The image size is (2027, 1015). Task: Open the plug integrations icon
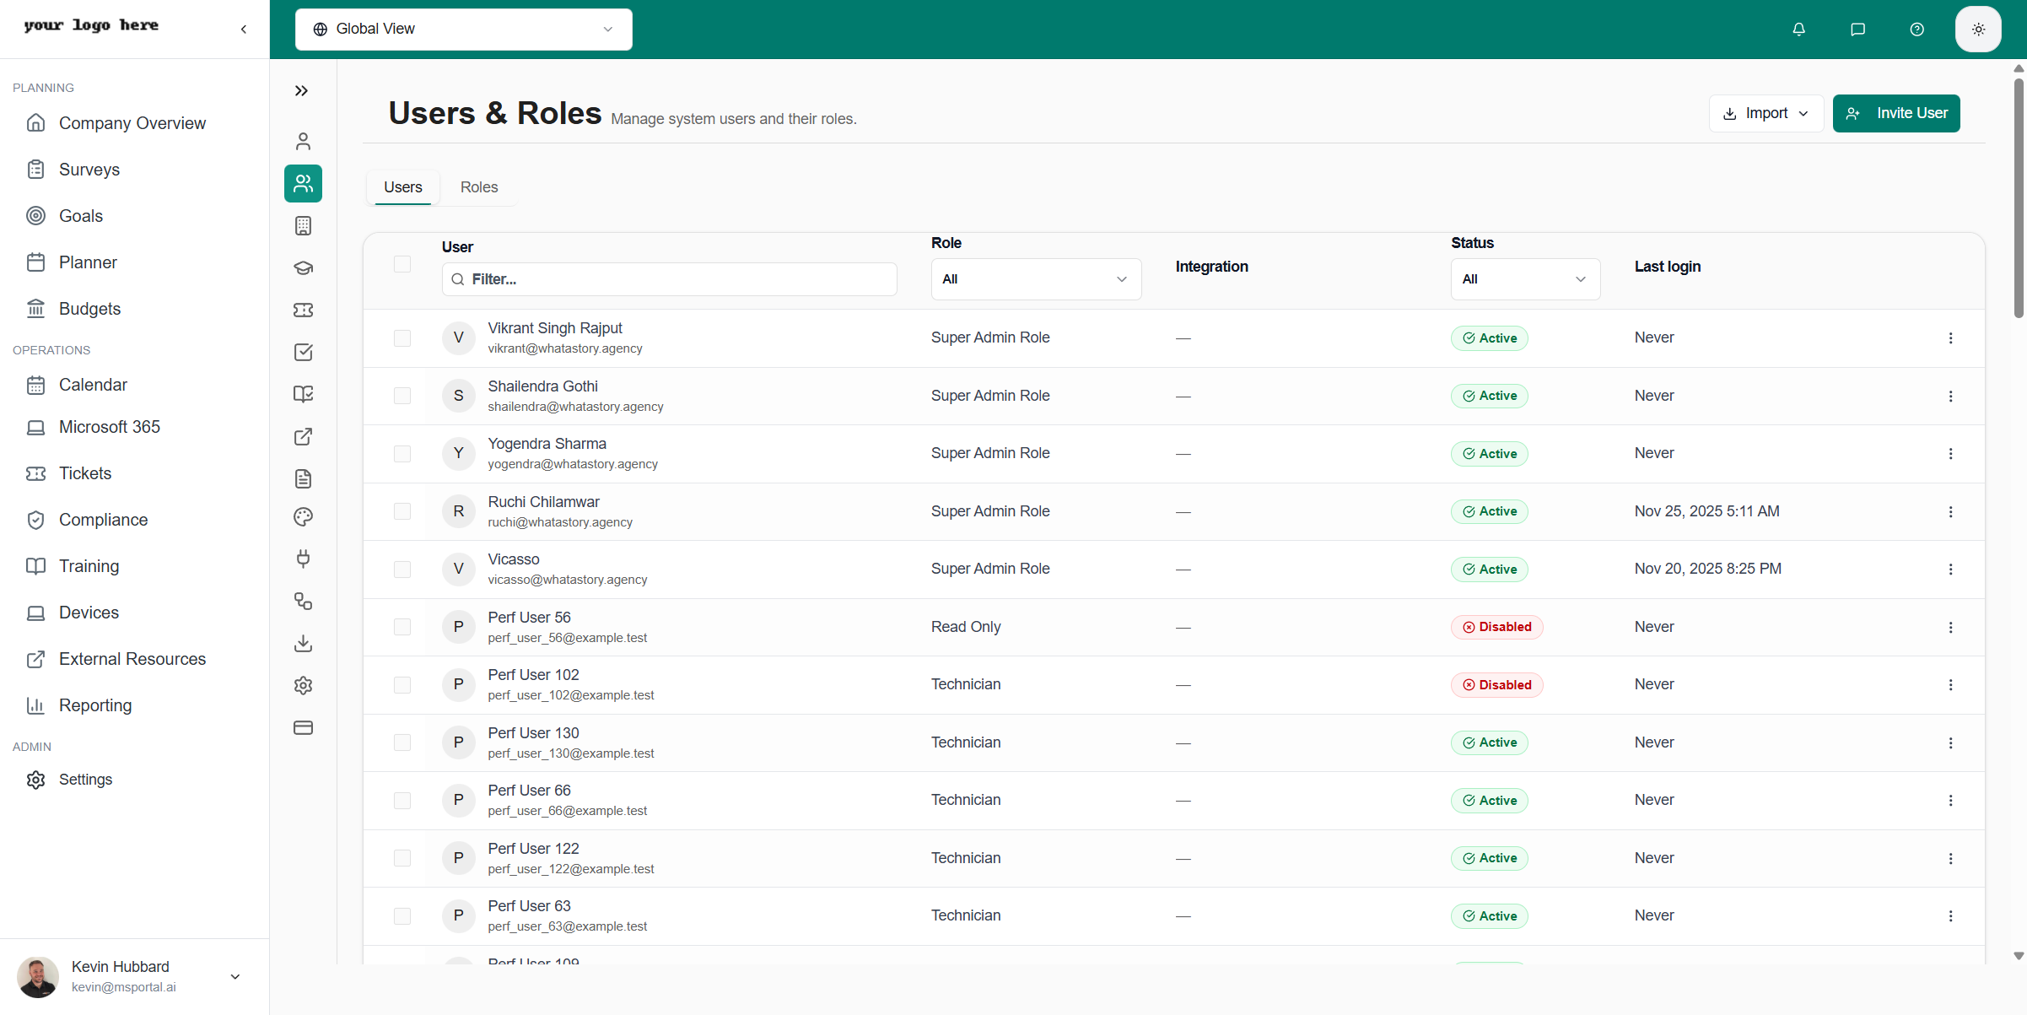coord(303,559)
